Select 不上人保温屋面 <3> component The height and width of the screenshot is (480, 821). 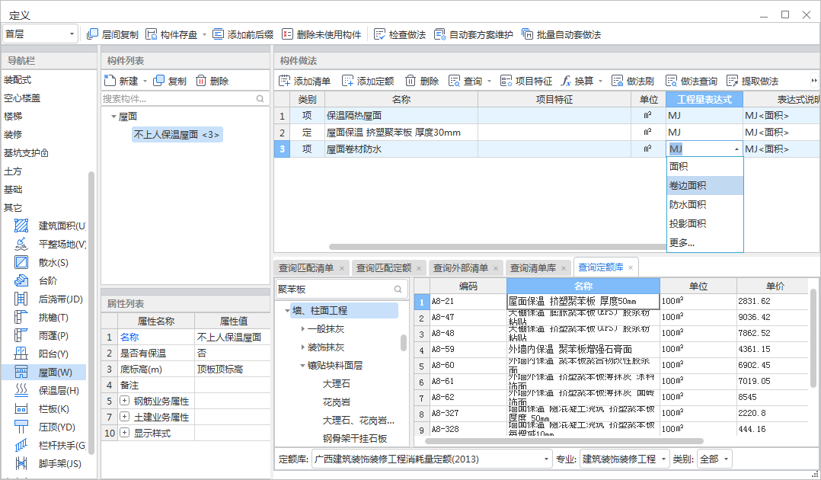tap(177, 135)
